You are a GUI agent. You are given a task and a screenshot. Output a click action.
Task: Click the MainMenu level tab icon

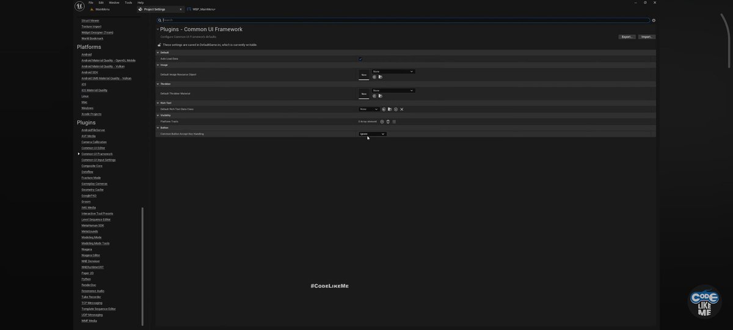pyautogui.click(x=92, y=9)
